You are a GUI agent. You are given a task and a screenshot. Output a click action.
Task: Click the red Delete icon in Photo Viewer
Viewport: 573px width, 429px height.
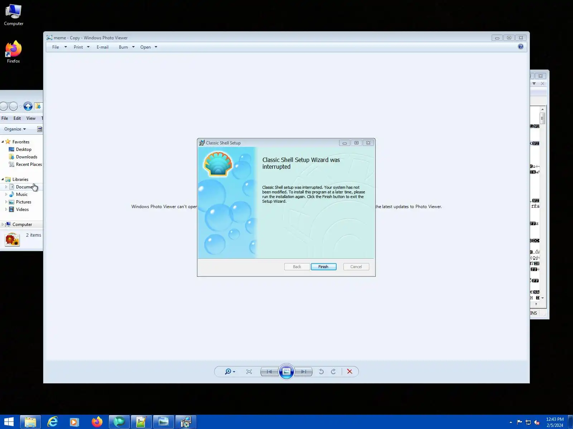point(350,372)
